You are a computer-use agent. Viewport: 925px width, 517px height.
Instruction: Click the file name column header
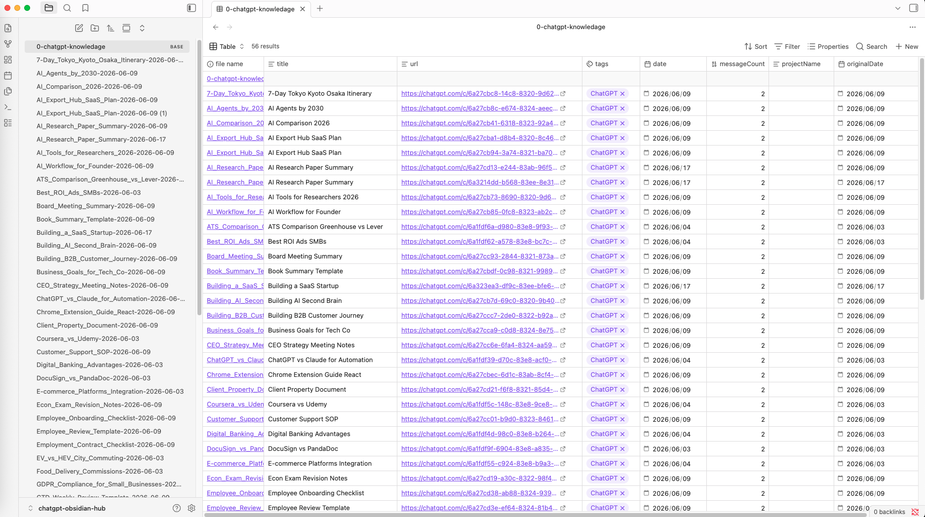click(x=233, y=64)
